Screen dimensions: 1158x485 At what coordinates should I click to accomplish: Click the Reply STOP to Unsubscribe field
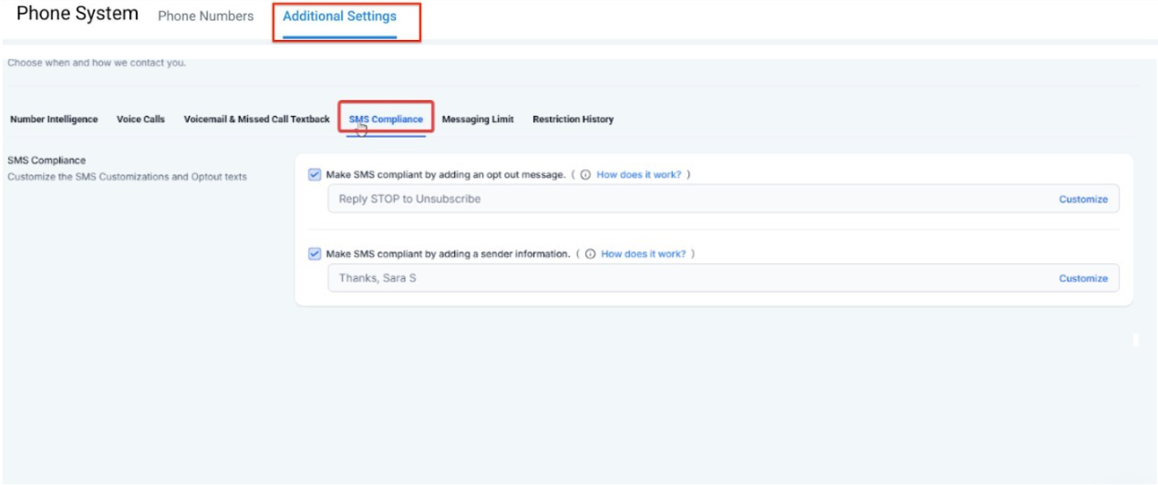pyautogui.click(x=723, y=199)
